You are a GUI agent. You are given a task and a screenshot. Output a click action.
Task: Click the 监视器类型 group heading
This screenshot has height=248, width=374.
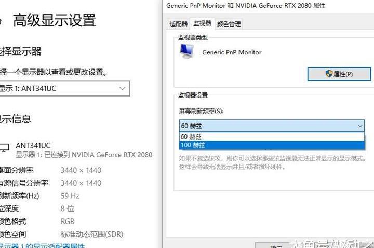(x=193, y=37)
